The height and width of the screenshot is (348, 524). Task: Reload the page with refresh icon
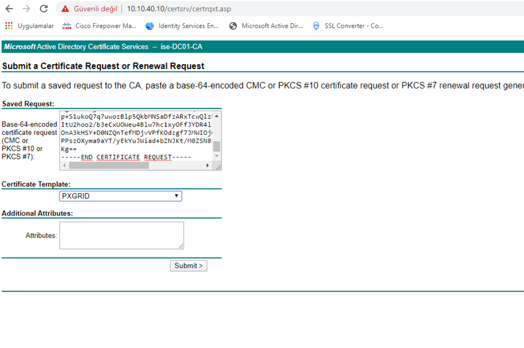[x=44, y=9]
